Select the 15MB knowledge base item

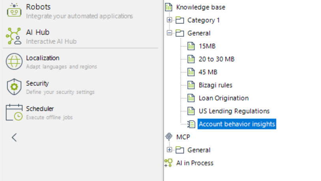click(207, 46)
